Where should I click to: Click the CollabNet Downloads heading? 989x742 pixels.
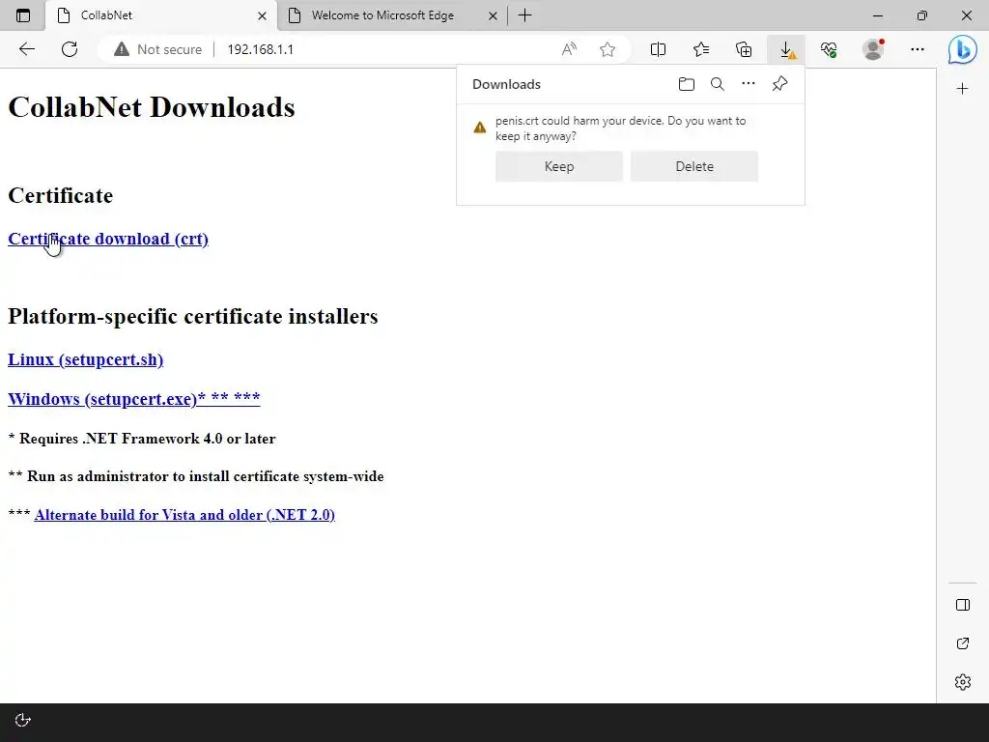[152, 107]
